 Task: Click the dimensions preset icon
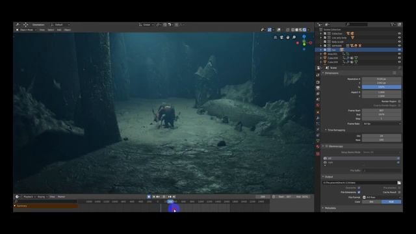[x=395, y=73]
